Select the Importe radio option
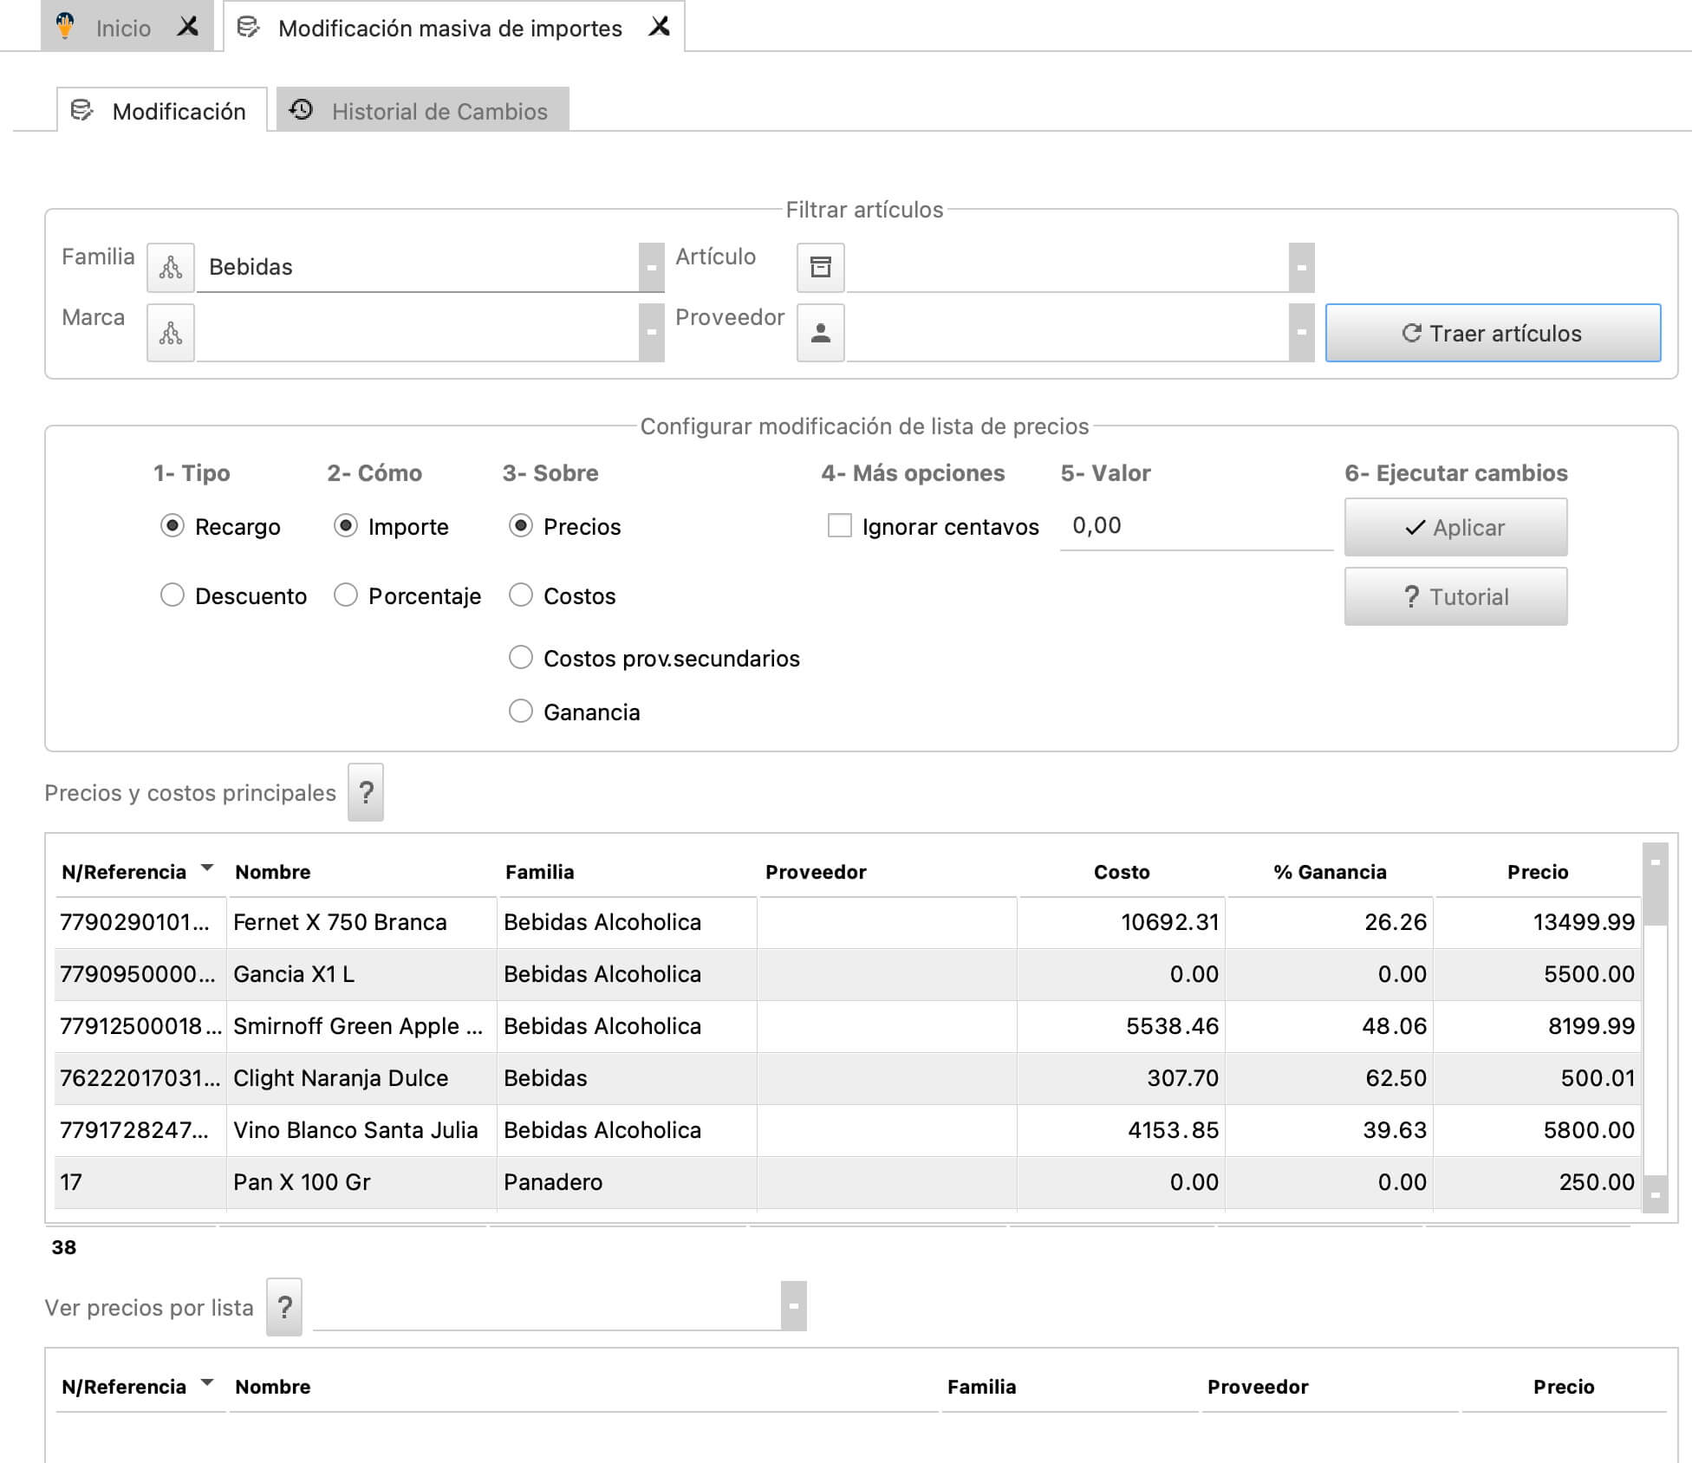 (x=346, y=526)
